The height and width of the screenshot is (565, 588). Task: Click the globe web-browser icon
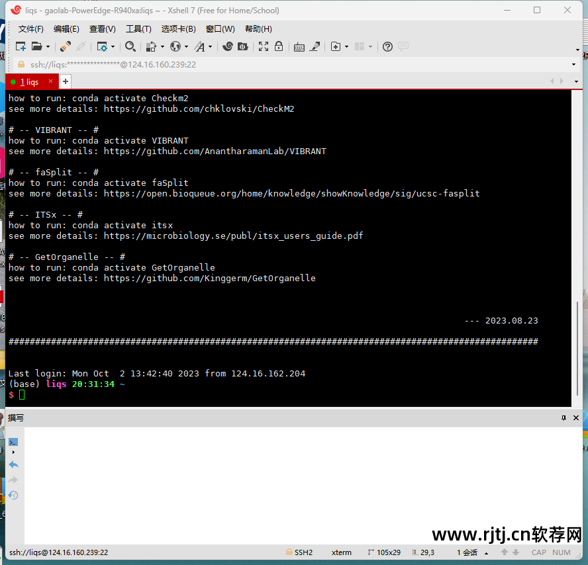[x=176, y=46]
